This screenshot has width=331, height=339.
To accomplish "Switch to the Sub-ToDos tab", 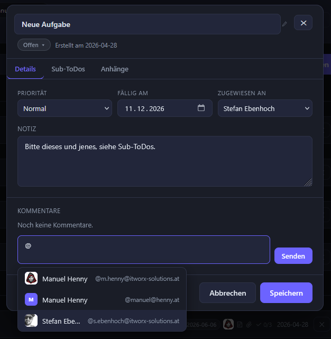I will click(x=68, y=69).
